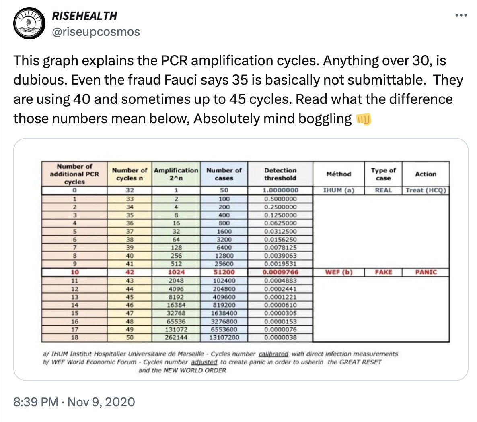This screenshot has width=477, height=422.
Task: Click the fist emoji in the tweet text
Action: [363, 119]
